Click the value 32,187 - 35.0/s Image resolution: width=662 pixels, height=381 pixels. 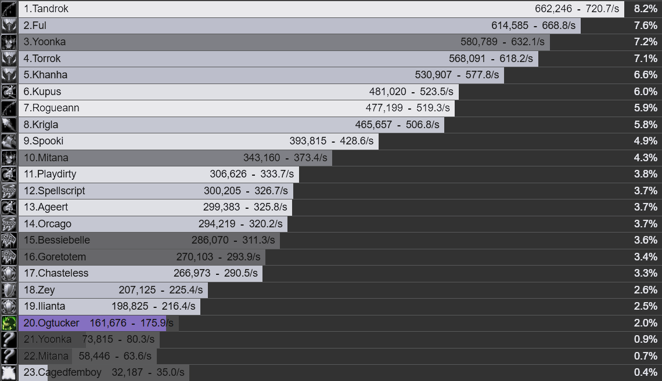(148, 373)
